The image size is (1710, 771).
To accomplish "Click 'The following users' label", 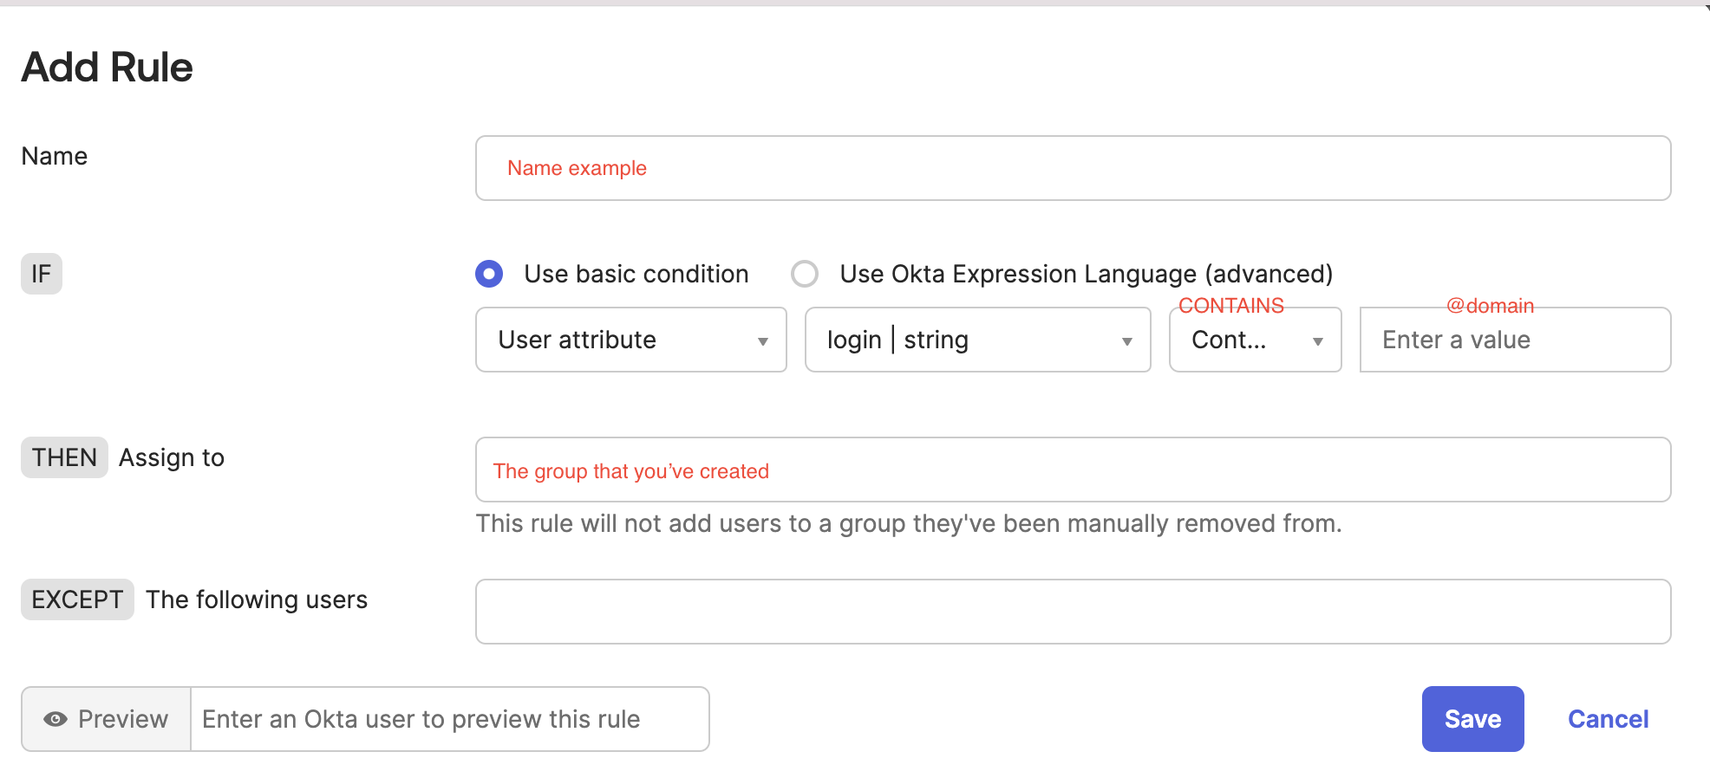I will [x=257, y=599].
